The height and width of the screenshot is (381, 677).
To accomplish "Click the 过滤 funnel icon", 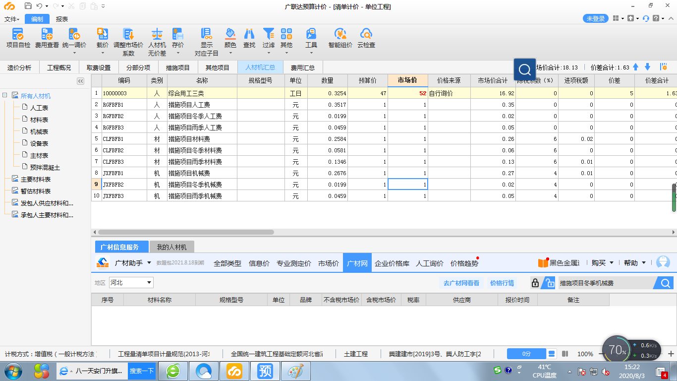I will click(x=268, y=34).
